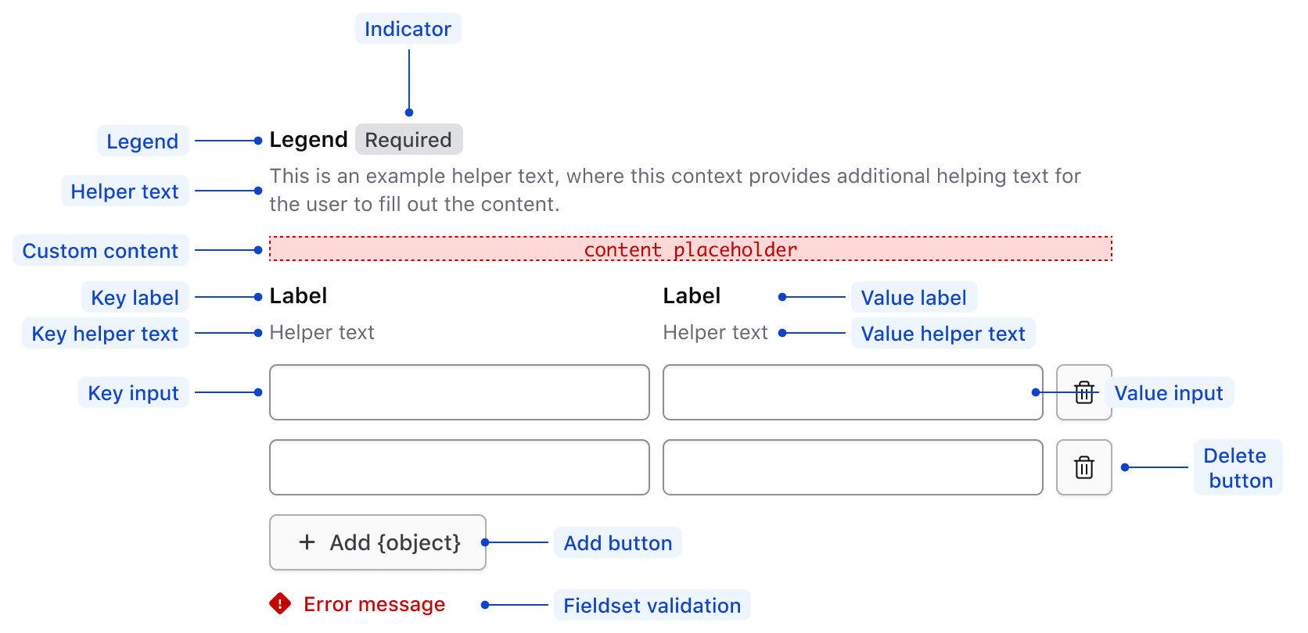Click the red Error message text
The image size is (1308, 633).
click(374, 604)
